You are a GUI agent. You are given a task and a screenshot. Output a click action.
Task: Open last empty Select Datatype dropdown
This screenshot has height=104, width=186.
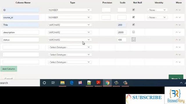tap(70, 62)
